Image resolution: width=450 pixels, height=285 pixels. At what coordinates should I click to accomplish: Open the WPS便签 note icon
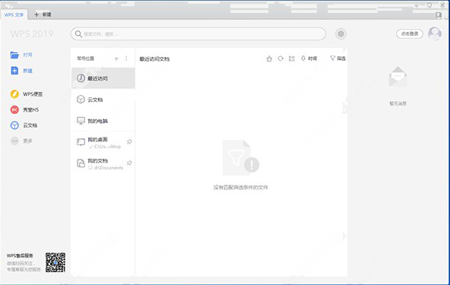(x=14, y=93)
